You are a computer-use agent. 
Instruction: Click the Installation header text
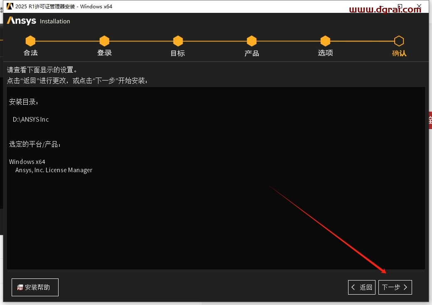point(55,21)
